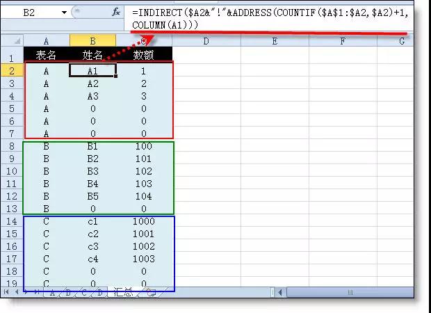Select column G header

396,41
